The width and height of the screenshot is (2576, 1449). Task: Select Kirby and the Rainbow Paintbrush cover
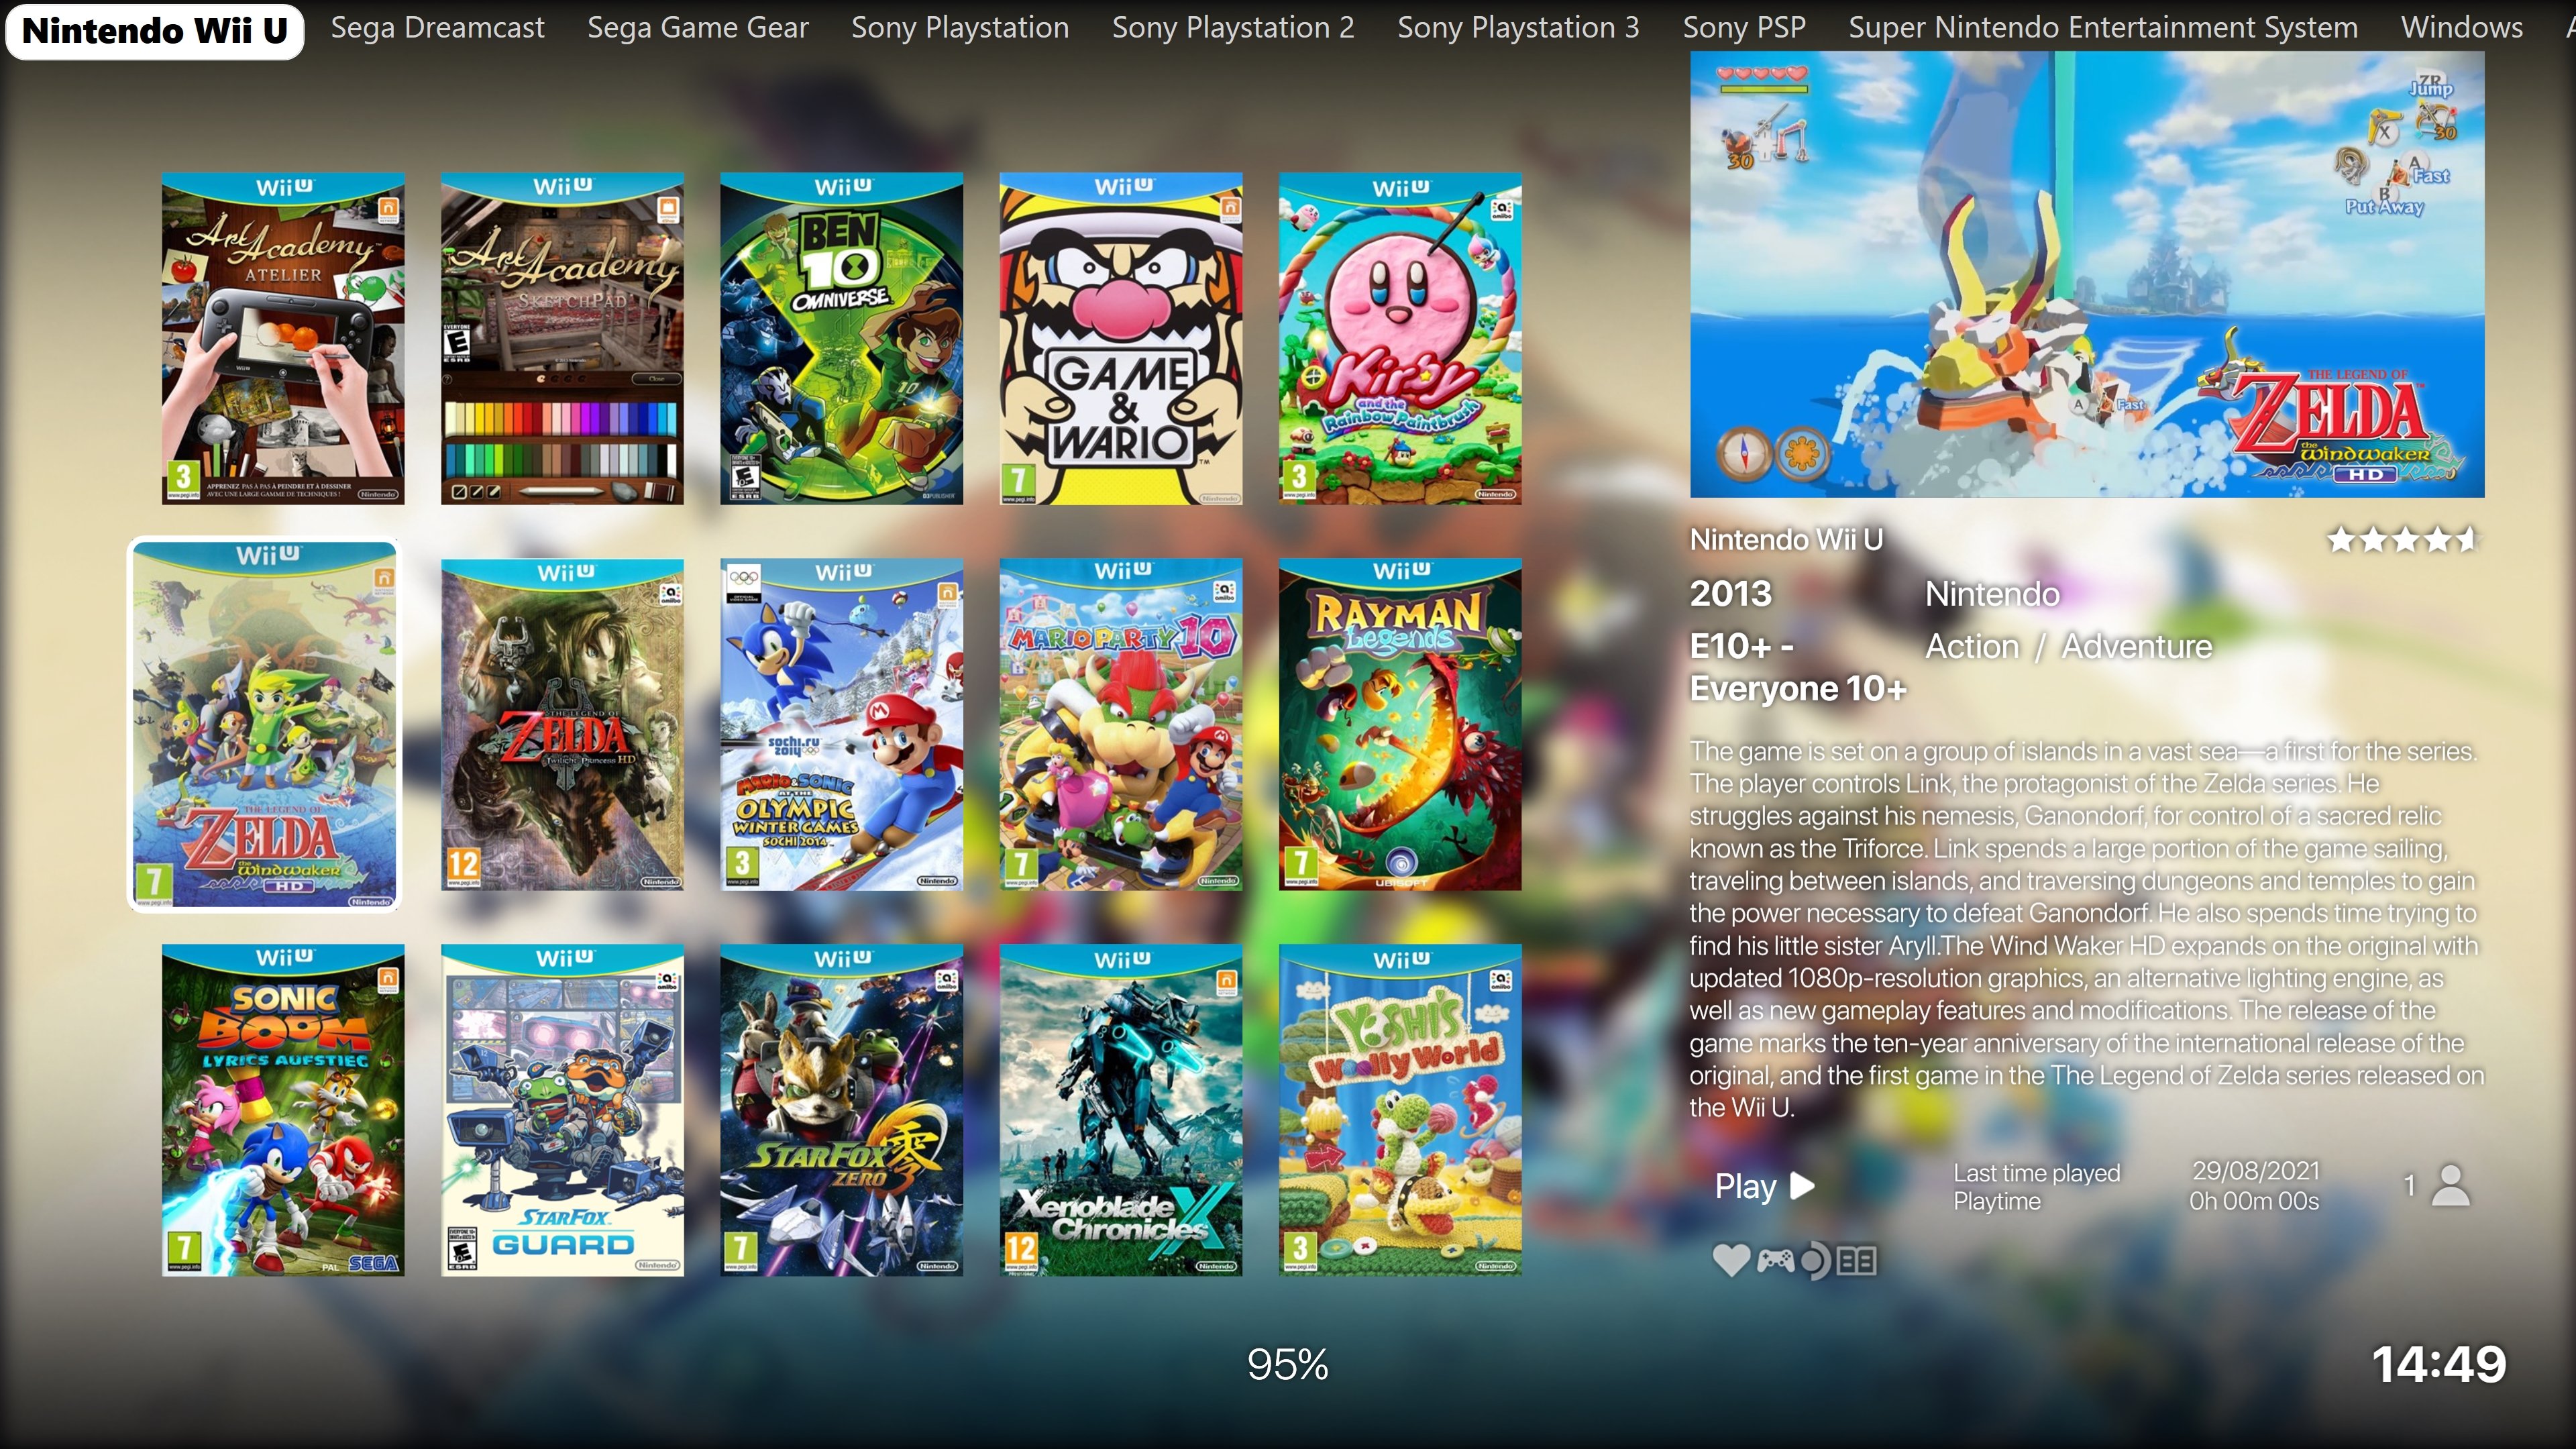(x=1400, y=338)
